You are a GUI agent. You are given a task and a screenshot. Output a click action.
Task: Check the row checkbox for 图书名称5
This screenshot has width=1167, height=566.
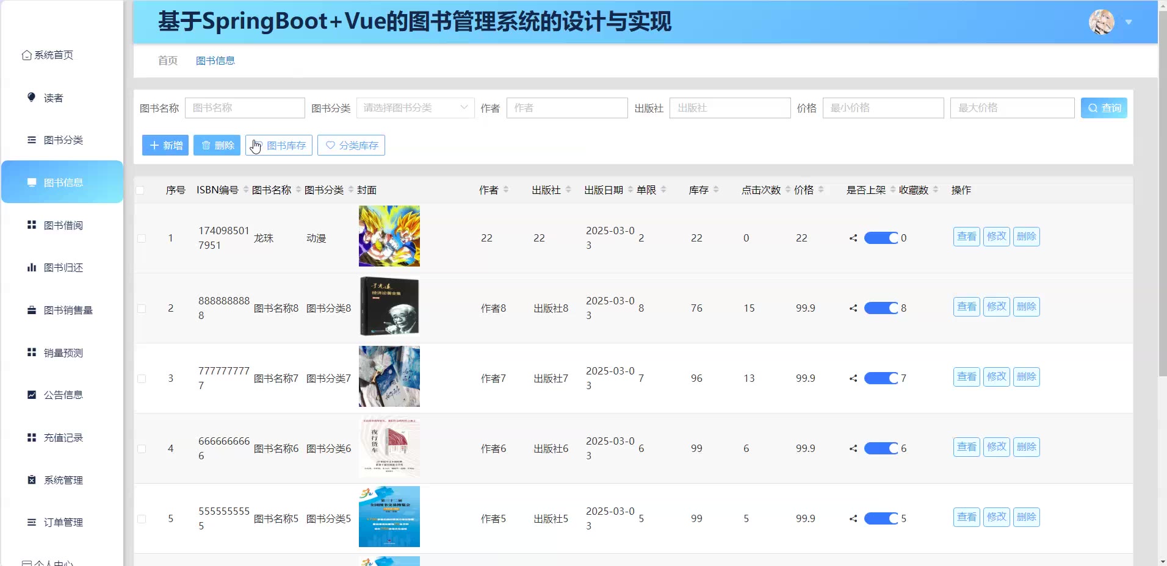(142, 519)
